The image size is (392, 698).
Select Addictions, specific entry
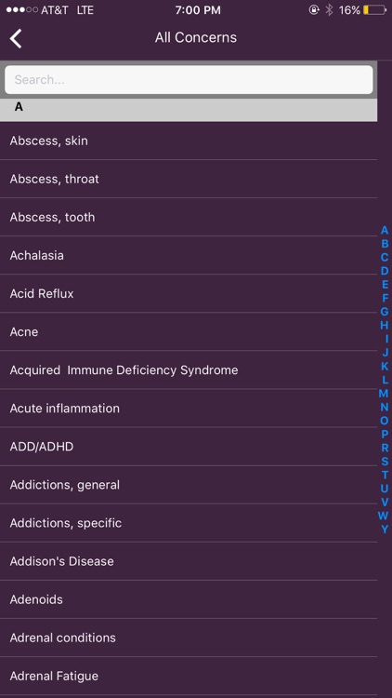(189, 523)
